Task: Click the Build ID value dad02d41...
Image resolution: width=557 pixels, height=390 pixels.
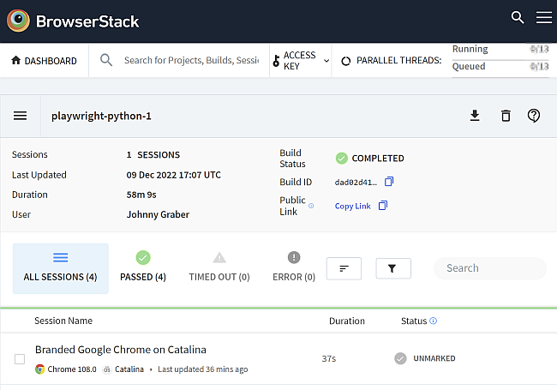Action: point(356,183)
